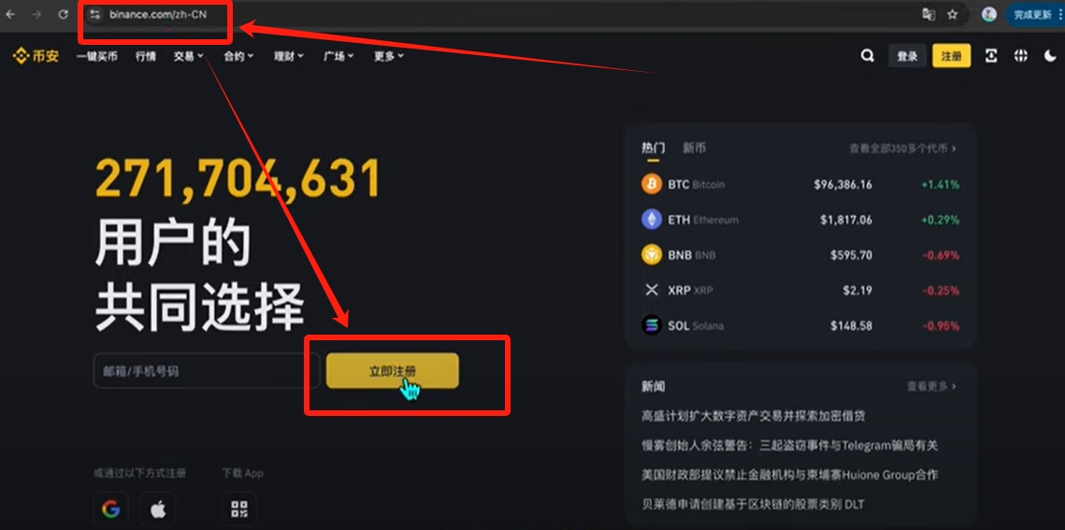
Task: Click the QR code download scan icon in header
Action: [991, 56]
